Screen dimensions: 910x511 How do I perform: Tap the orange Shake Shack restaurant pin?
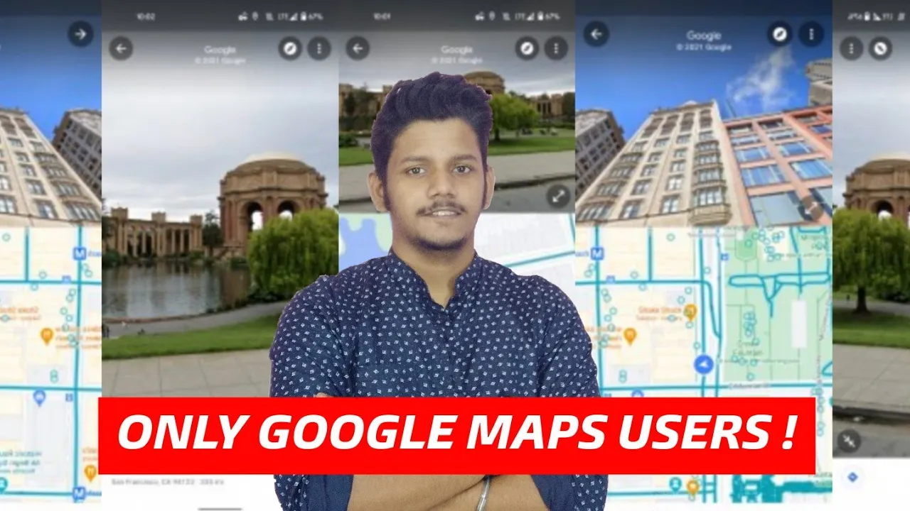[x=690, y=312]
